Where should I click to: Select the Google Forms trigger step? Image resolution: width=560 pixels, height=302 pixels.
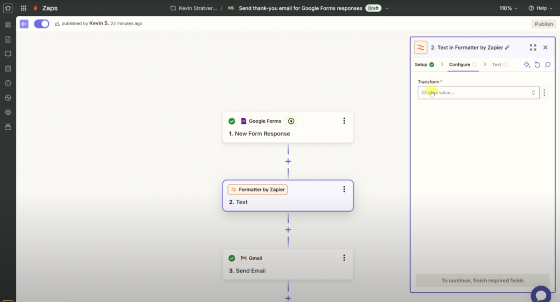coord(288,127)
